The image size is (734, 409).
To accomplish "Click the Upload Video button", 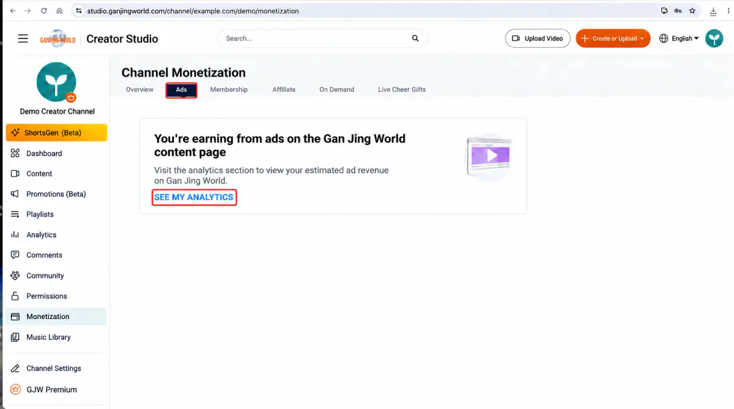I will pos(538,39).
